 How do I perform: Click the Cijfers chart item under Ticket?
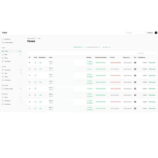(6, 58)
